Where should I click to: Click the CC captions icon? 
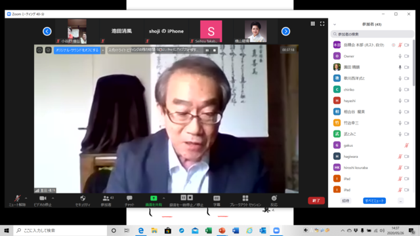point(217,198)
